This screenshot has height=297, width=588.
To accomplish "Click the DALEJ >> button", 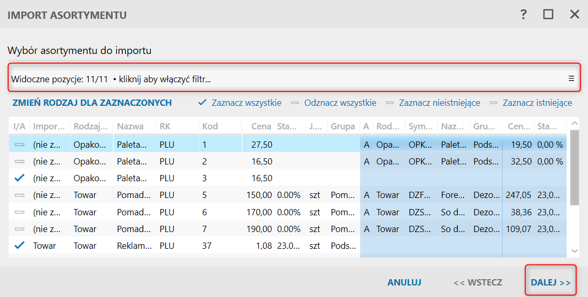I will coord(550,282).
